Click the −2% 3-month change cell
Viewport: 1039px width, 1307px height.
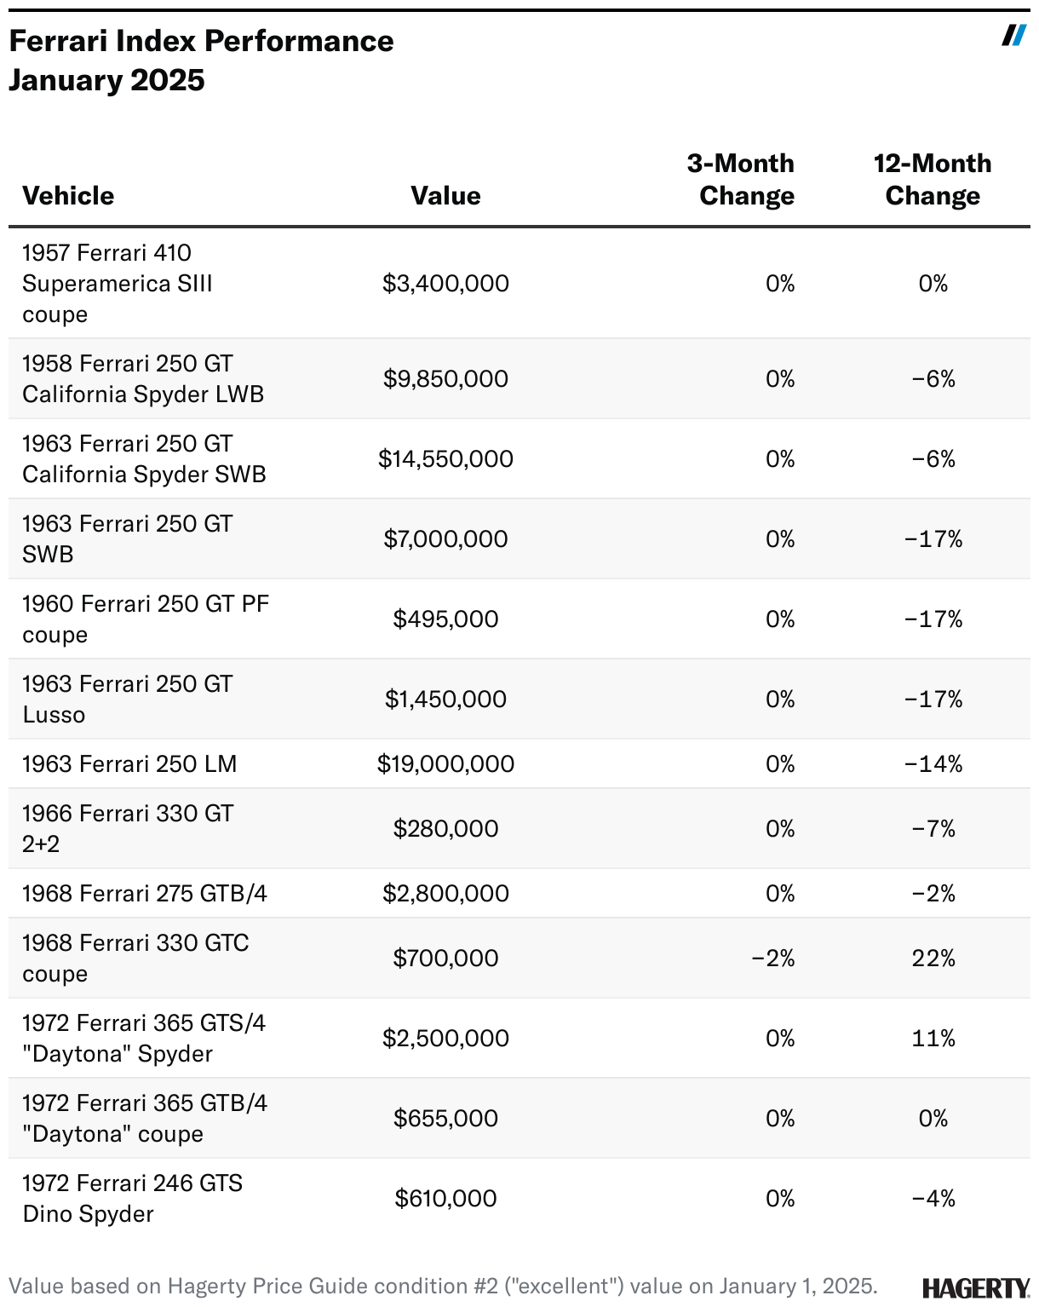click(773, 959)
